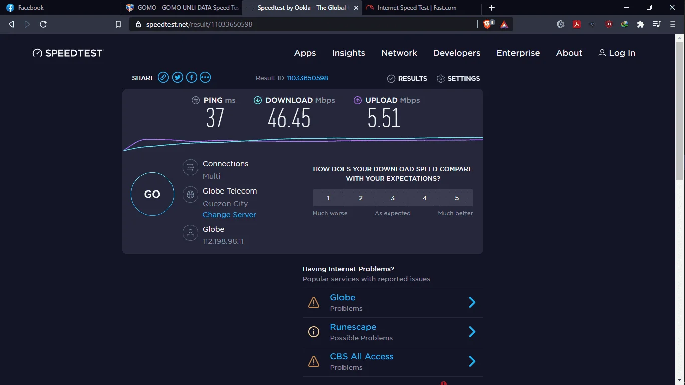Click the Runescape info icon

click(x=314, y=332)
